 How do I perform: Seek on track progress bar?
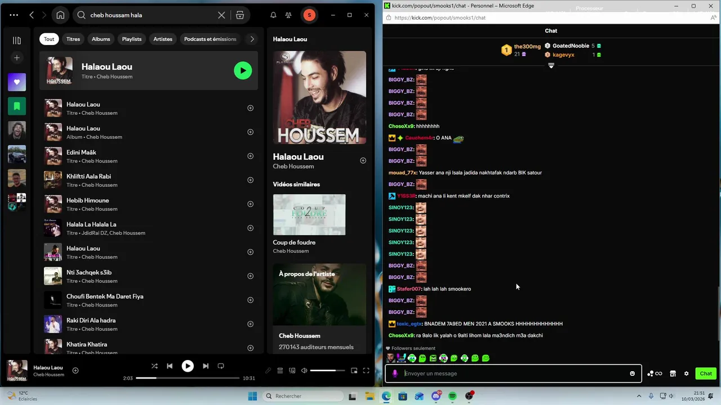coord(188,378)
